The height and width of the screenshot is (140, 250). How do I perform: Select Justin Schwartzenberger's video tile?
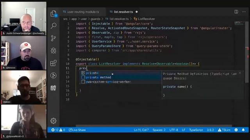click(x=24, y=18)
